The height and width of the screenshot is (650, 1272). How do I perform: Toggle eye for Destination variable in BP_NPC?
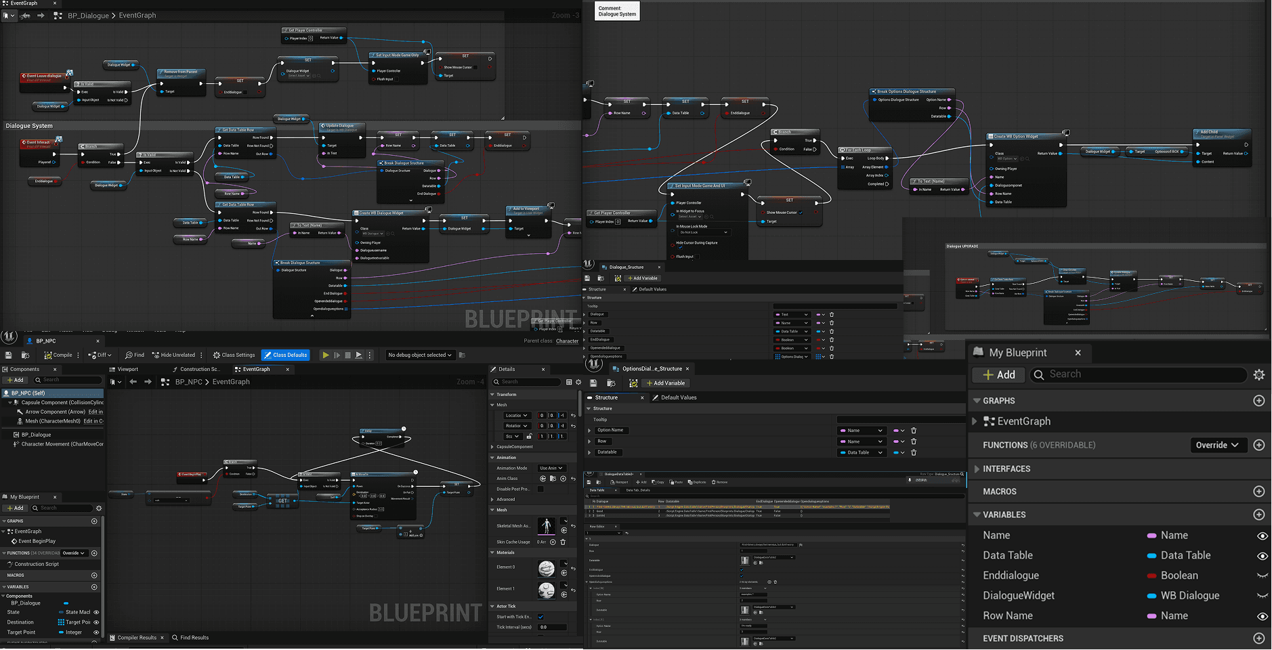coord(96,622)
